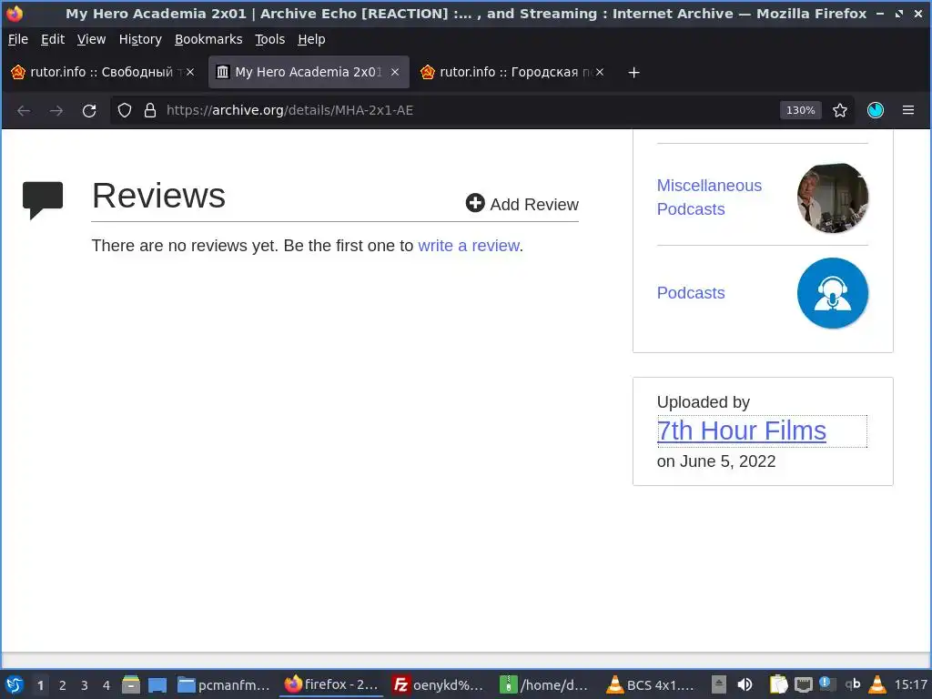The width and height of the screenshot is (932, 699).
Task: Open clipboard manager tray icon
Action: coord(778,685)
